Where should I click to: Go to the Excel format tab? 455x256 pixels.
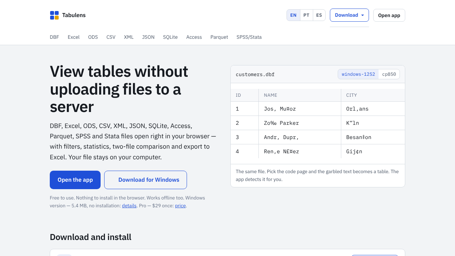click(x=74, y=37)
